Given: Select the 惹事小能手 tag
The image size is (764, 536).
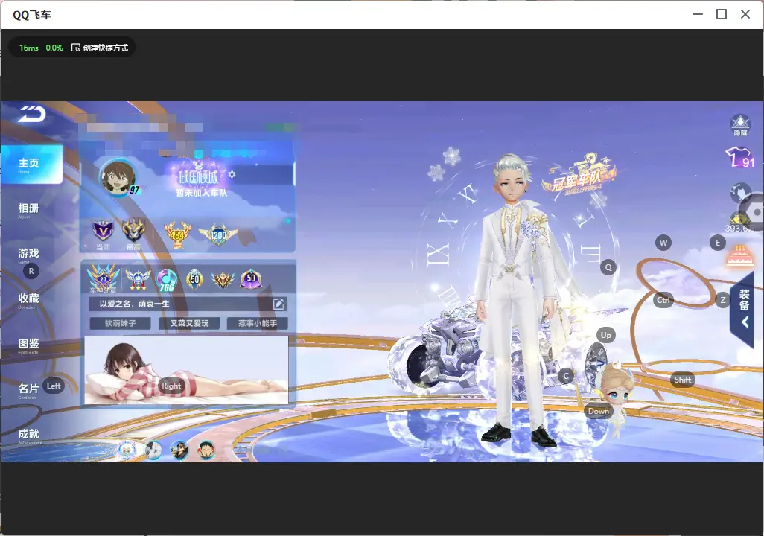Looking at the screenshot, I should (257, 323).
